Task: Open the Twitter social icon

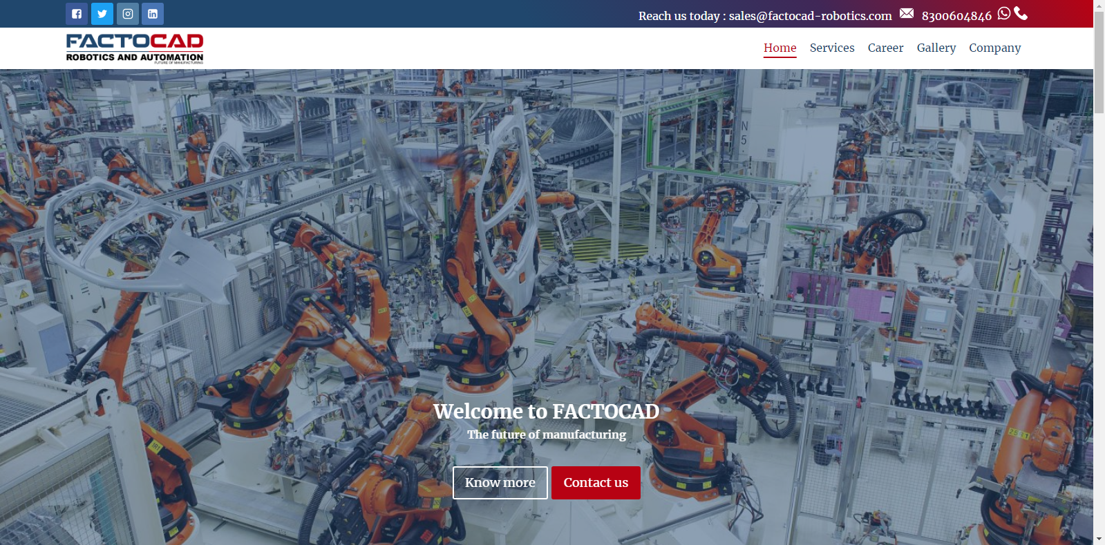Action: [102, 14]
